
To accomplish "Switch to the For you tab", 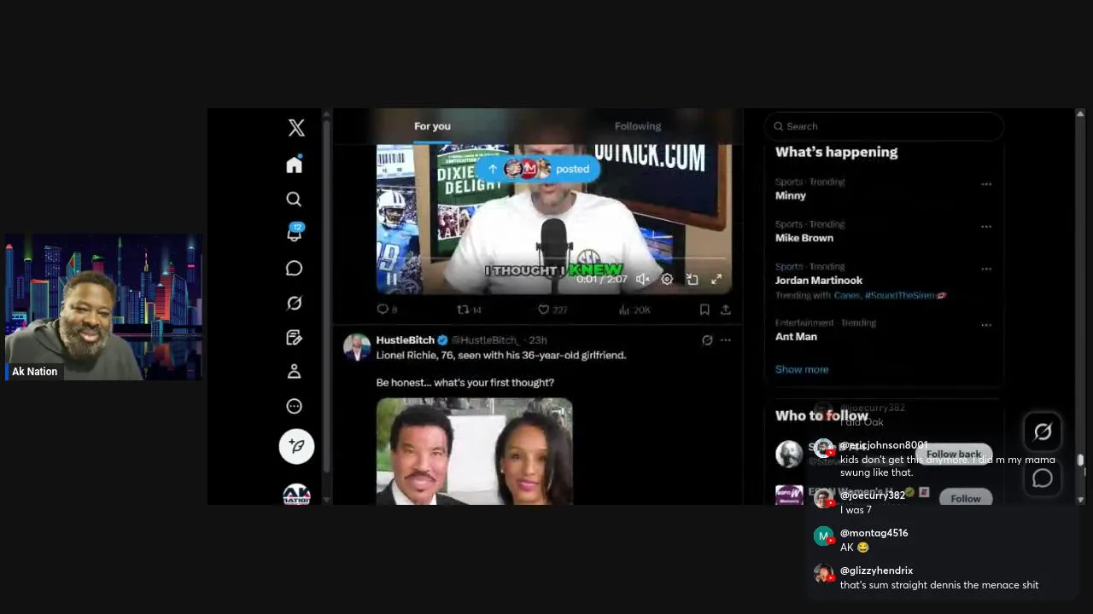I will coord(432,126).
